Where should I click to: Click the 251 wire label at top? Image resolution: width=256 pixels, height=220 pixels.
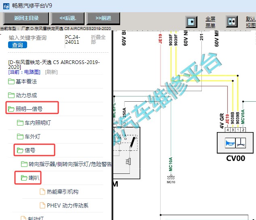pos(202,37)
